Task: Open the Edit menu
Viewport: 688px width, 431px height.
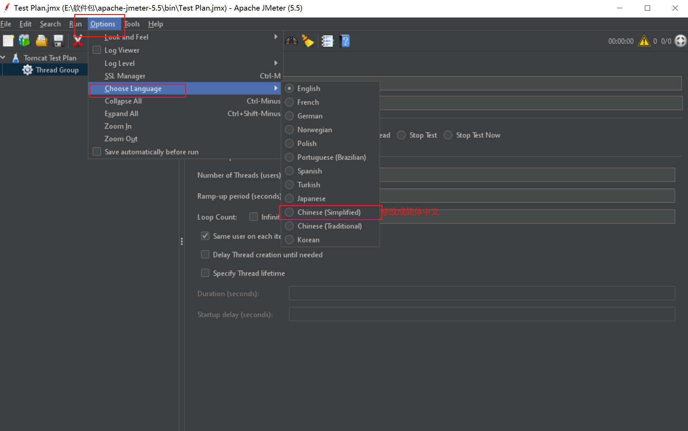Action: tap(25, 24)
